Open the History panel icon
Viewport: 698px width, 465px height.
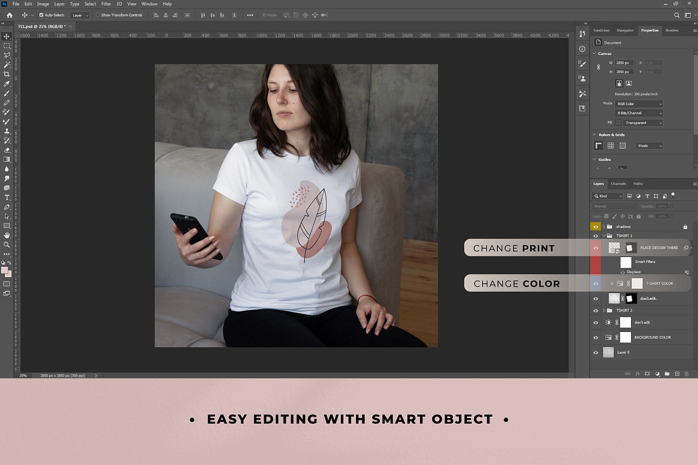click(x=582, y=34)
